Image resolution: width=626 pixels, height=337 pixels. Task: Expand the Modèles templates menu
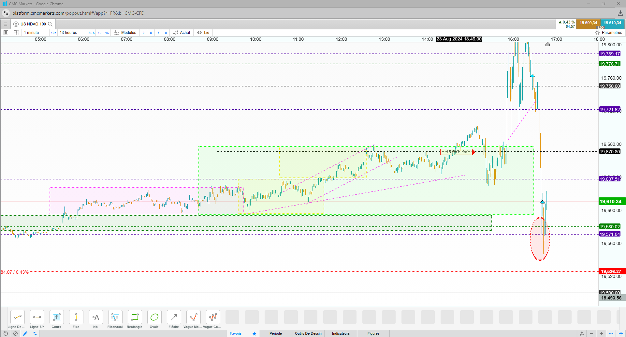(x=125, y=33)
